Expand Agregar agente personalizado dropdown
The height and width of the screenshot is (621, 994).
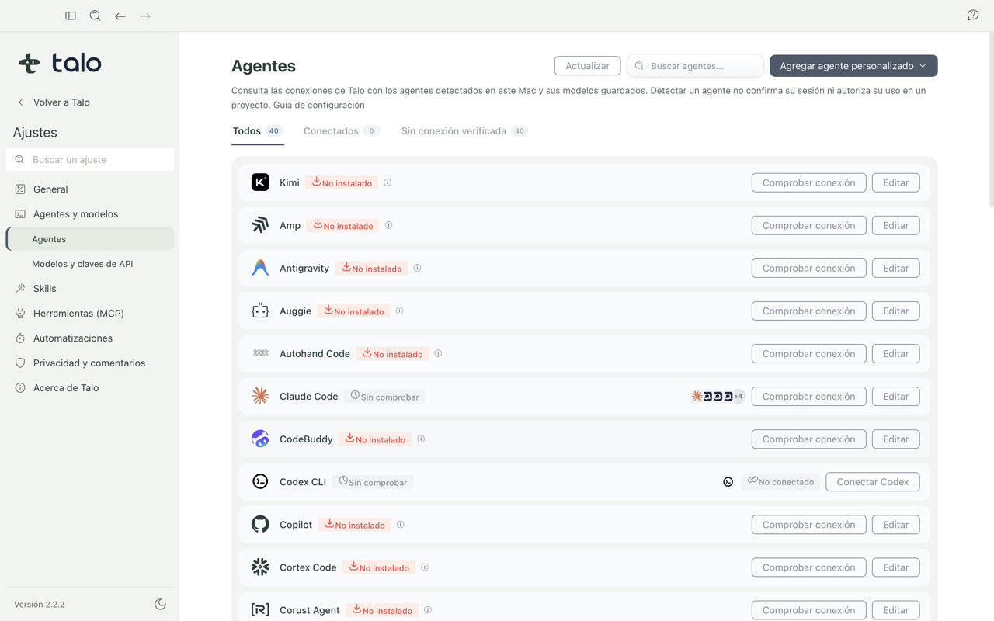coord(853,66)
